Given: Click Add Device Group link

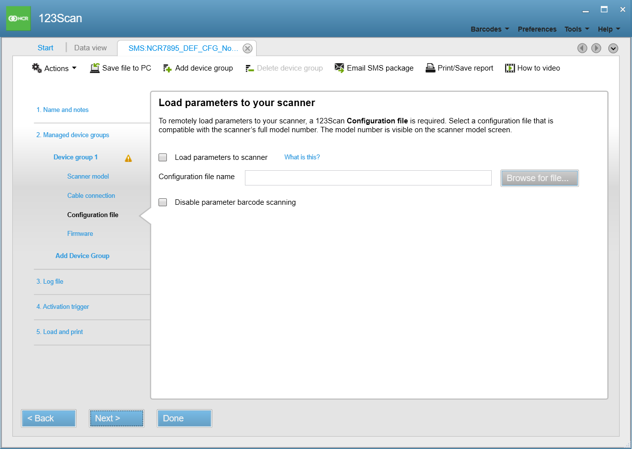Looking at the screenshot, I should click(x=82, y=256).
